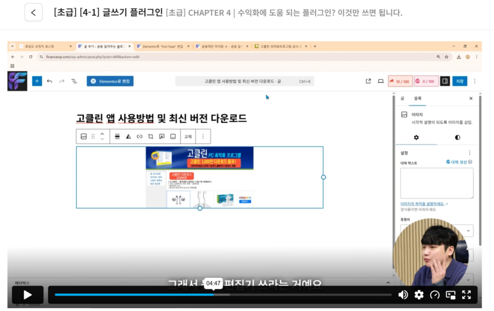This screenshot has width=494, height=311.
Task: Go back in browser history
Action: (x=13, y=57)
